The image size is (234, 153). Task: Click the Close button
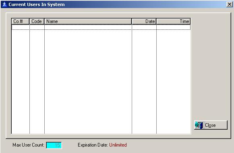pos(211,125)
